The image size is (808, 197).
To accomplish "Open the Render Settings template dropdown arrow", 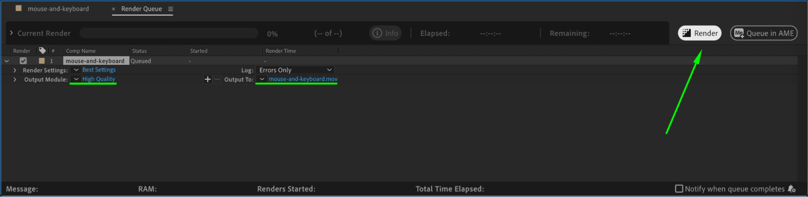I will point(76,70).
